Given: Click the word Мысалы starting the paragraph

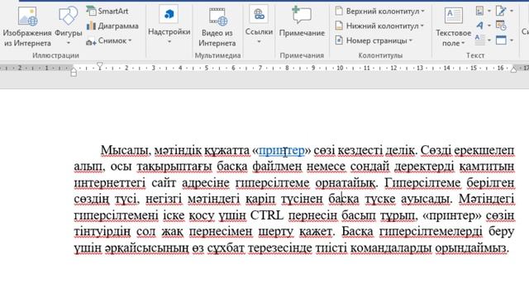Looking at the screenshot, I should [125, 150].
